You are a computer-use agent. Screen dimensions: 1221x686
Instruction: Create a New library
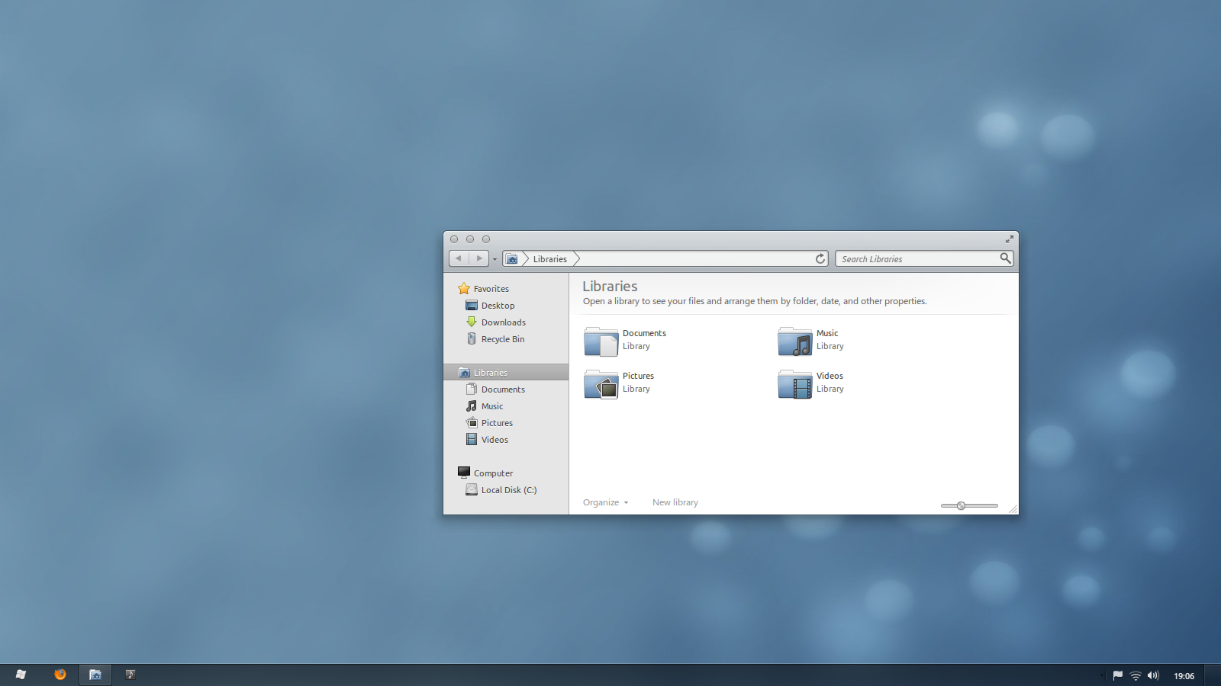pos(675,502)
